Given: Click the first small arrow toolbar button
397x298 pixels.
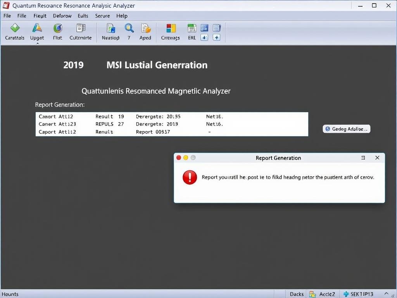Looking at the screenshot, I should click(204, 38).
